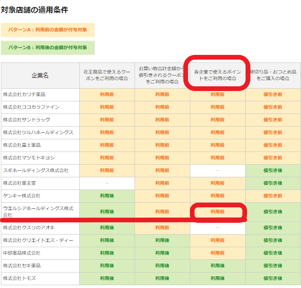
Task: Select company name 株式会社富士薬品
Action: tap(22, 145)
